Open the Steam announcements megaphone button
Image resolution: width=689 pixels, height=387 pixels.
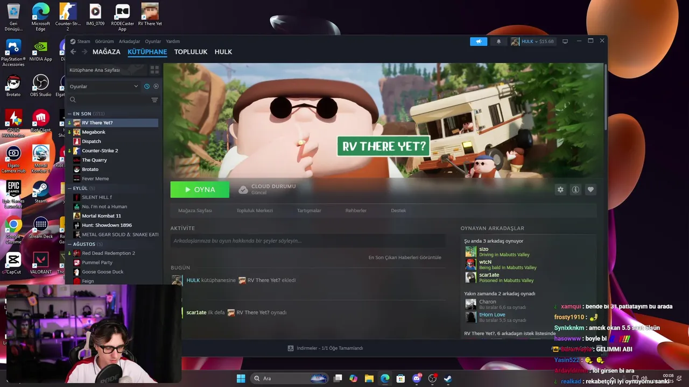click(x=479, y=41)
